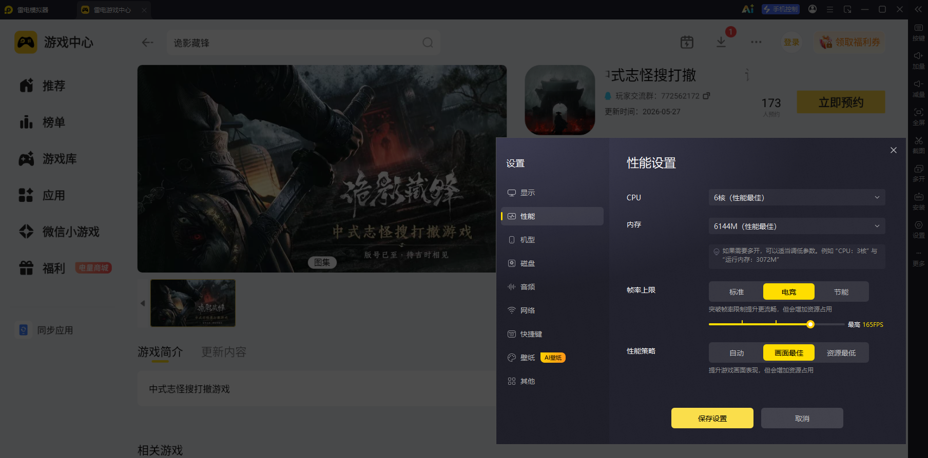Image resolution: width=928 pixels, height=458 pixels.
Task: Click the frame rate slider handle
Action: (810, 324)
